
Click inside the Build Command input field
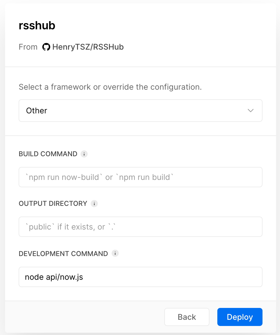[140, 177]
